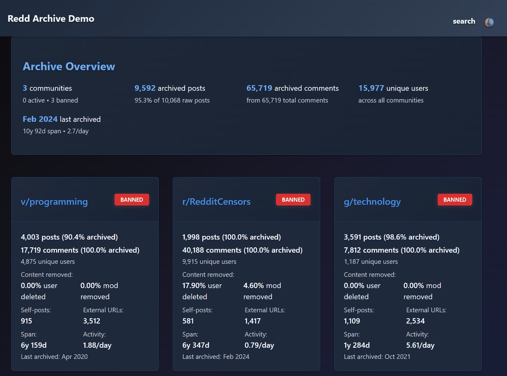Open the g/technology community link
The width and height of the screenshot is (507, 376).
click(372, 202)
